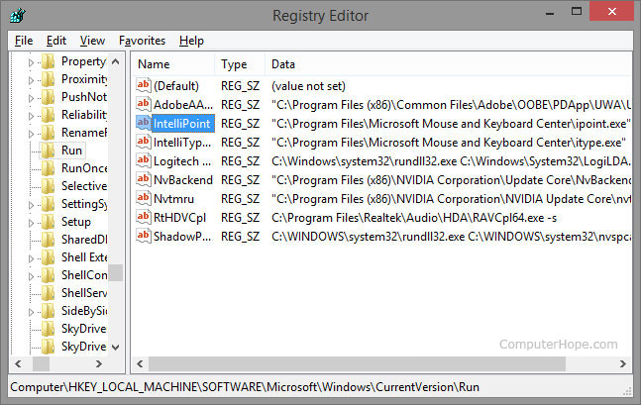Open the File menu
This screenshot has height=405, width=641.
24,41
